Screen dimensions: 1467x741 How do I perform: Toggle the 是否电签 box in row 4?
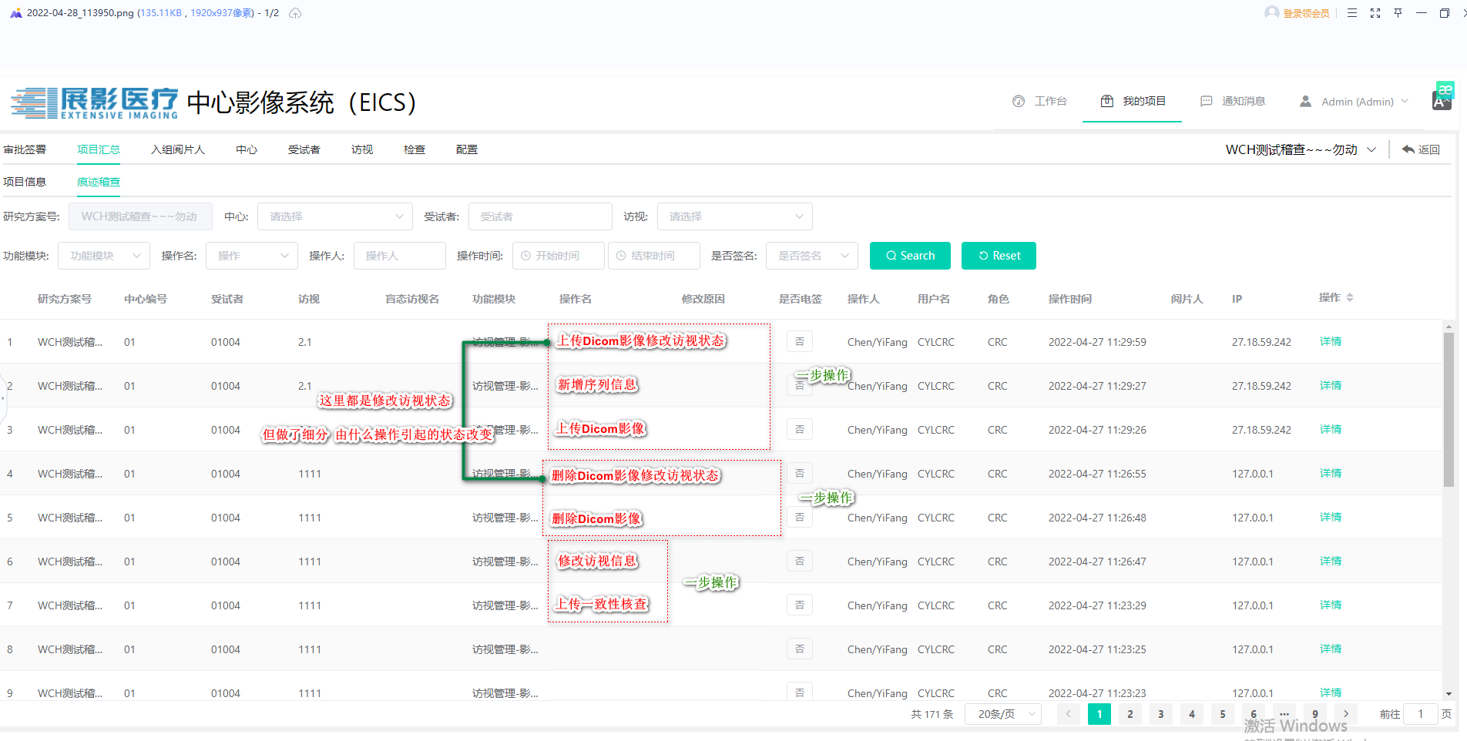[800, 473]
